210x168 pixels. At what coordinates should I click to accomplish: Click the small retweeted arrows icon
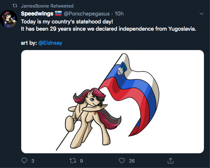(x=15, y=6)
